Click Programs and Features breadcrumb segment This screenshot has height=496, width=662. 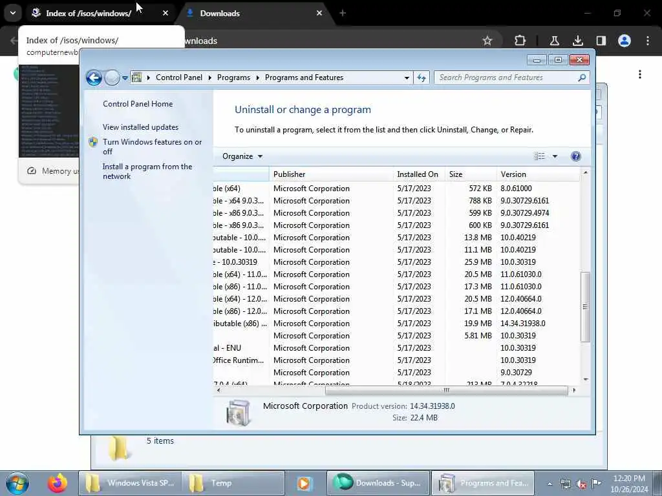point(304,77)
